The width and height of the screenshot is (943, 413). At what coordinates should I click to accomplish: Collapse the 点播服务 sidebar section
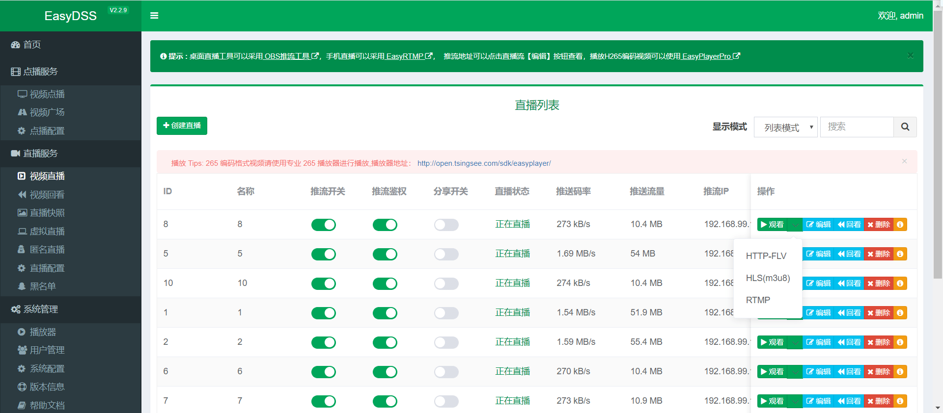(71, 72)
